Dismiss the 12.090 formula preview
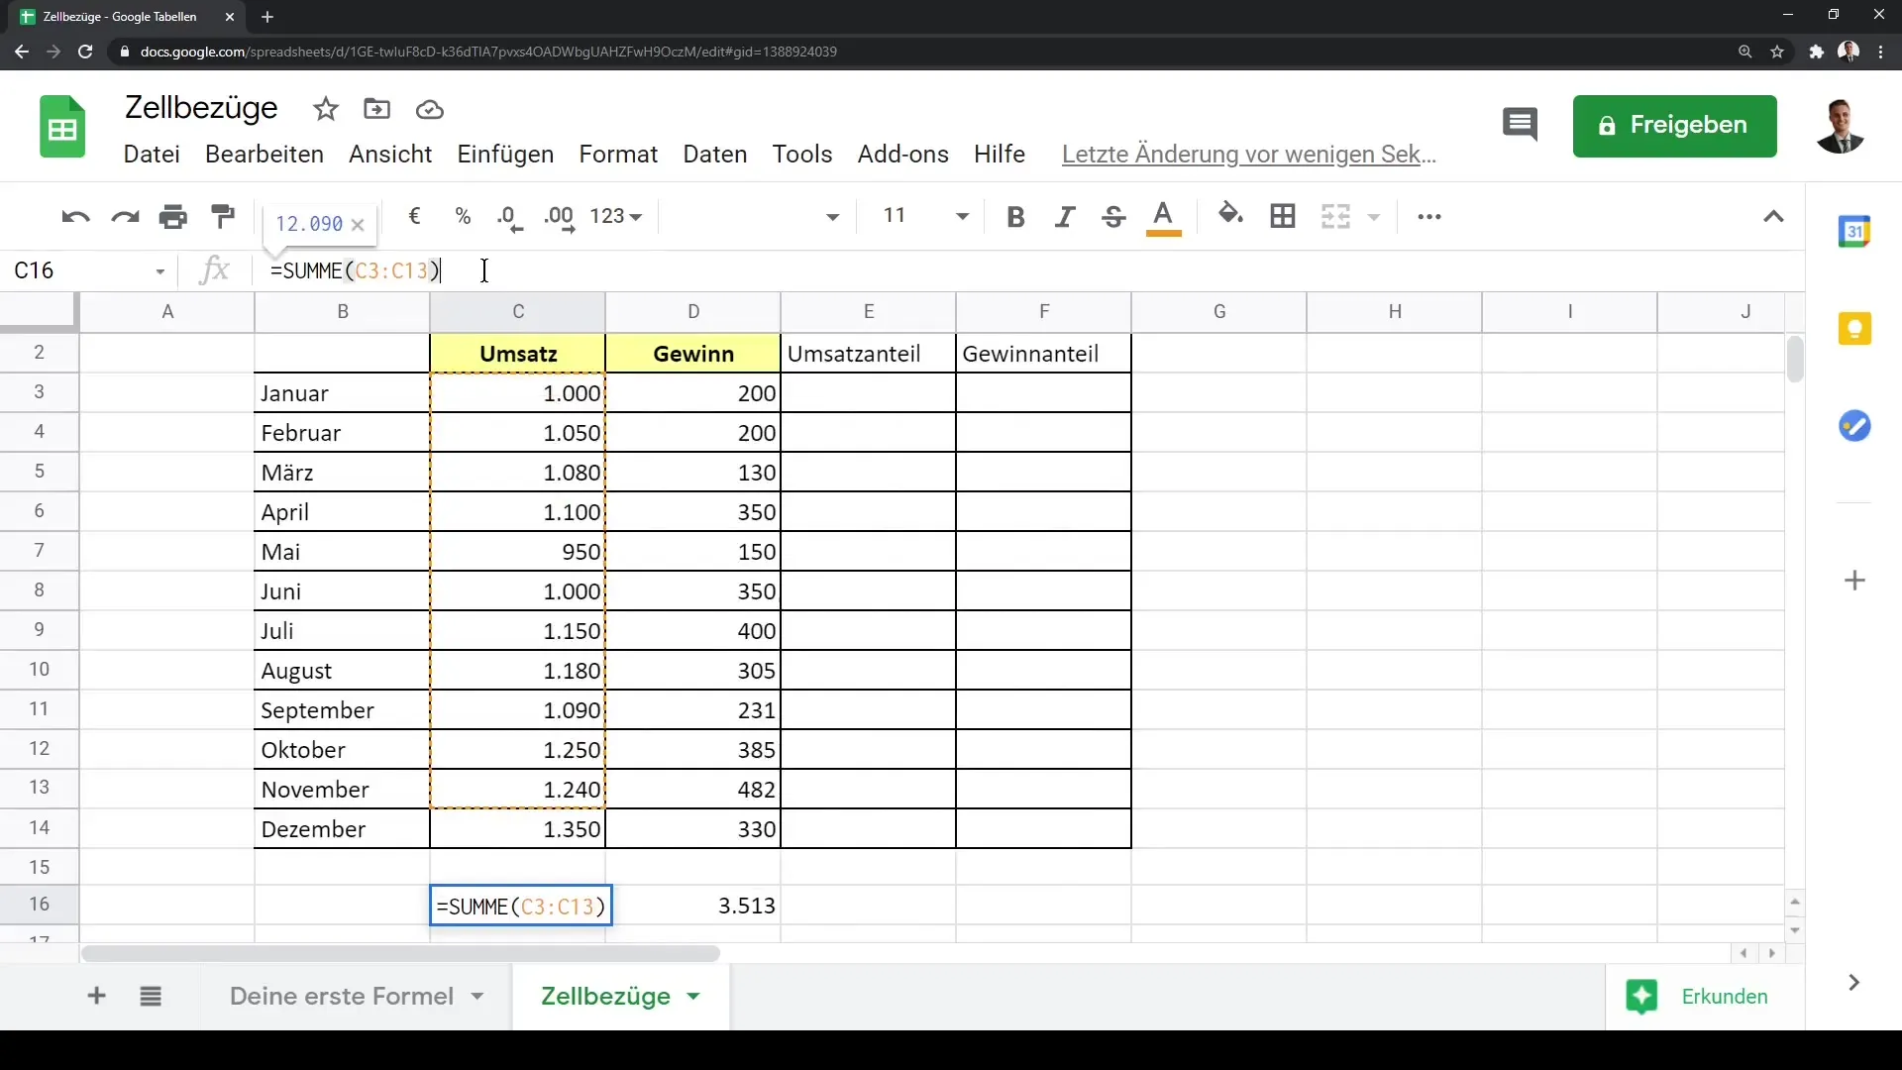Image resolution: width=1902 pixels, height=1070 pixels. [358, 225]
